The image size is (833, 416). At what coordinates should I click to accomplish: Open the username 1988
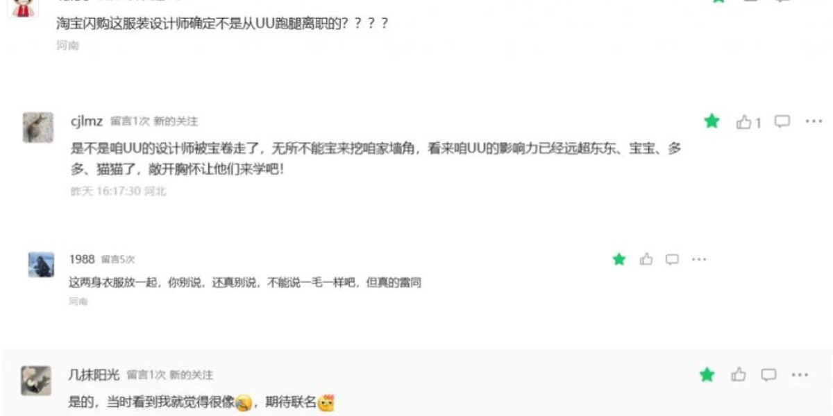click(x=82, y=259)
